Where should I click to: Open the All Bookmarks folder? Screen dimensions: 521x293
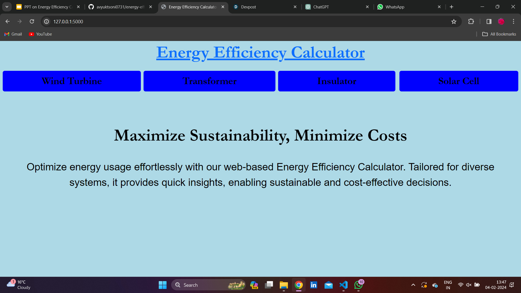point(499,34)
